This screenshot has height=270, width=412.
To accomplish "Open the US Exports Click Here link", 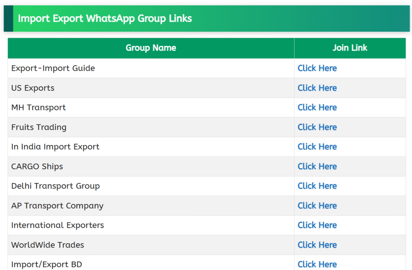I will [317, 88].
